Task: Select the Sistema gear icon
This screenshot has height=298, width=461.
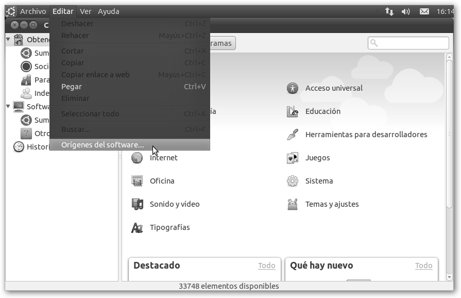Action: click(293, 181)
